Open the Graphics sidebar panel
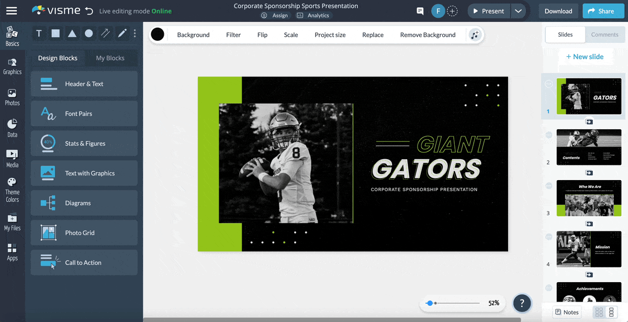Viewport: 628px width, 322px height. (x=12, y=66)
